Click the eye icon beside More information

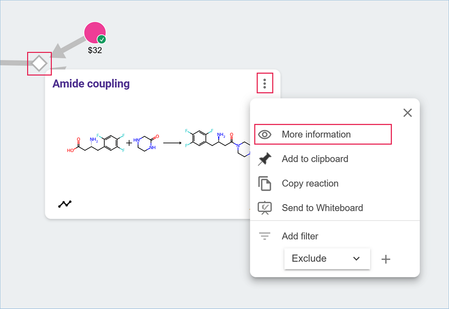click(x=264, y=135)
